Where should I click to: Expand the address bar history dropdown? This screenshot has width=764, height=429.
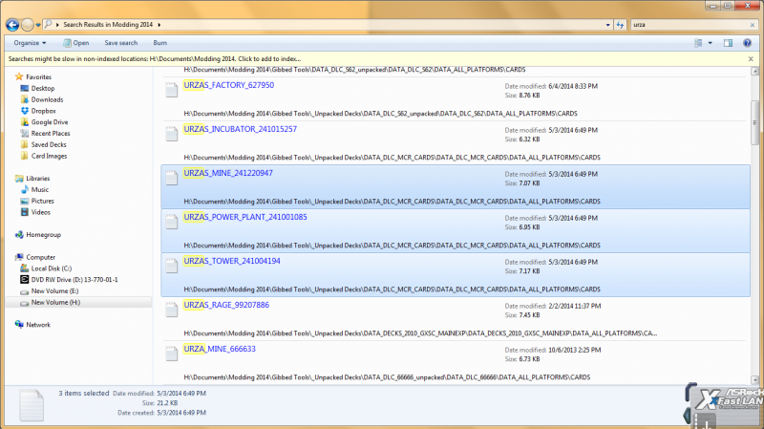[x=607, y=25]
